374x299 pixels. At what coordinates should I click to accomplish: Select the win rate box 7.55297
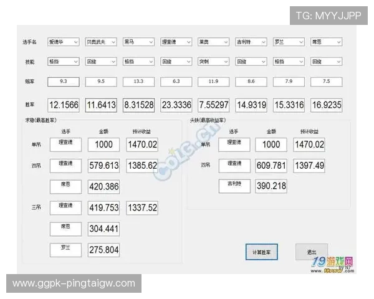[x=213, y=105]
